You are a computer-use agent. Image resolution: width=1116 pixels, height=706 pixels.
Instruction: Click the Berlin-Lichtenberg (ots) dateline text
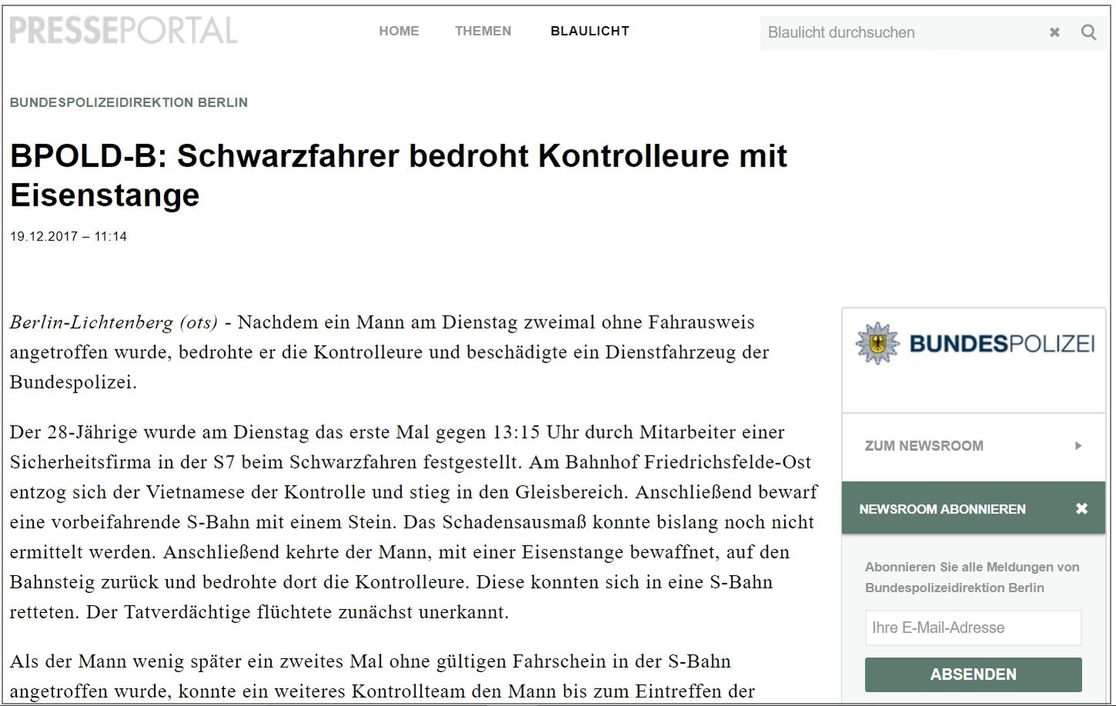coord(113,322)
